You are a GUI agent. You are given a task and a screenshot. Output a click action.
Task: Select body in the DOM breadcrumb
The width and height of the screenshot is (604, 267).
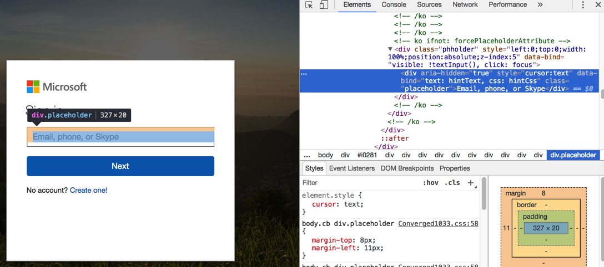325,155
